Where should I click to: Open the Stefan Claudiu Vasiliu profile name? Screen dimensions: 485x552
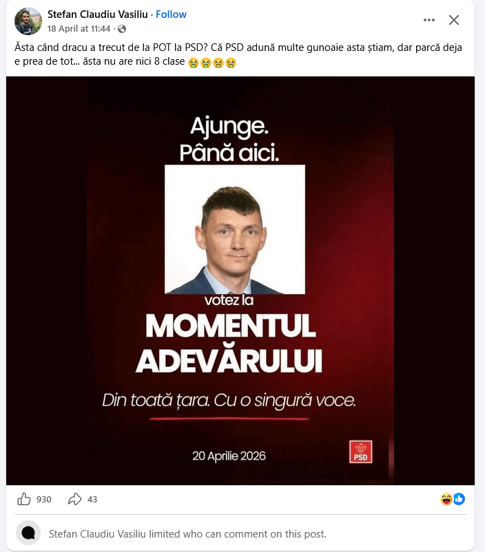click(98, 14)
